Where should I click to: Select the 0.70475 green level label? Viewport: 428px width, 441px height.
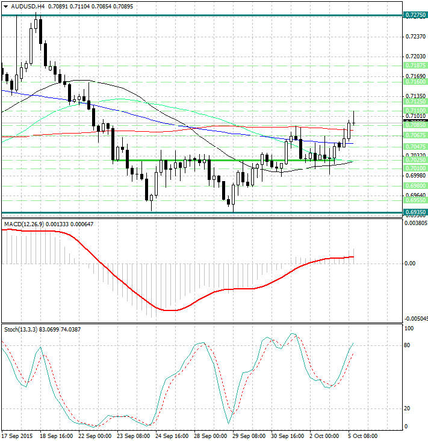coord(414,147)
